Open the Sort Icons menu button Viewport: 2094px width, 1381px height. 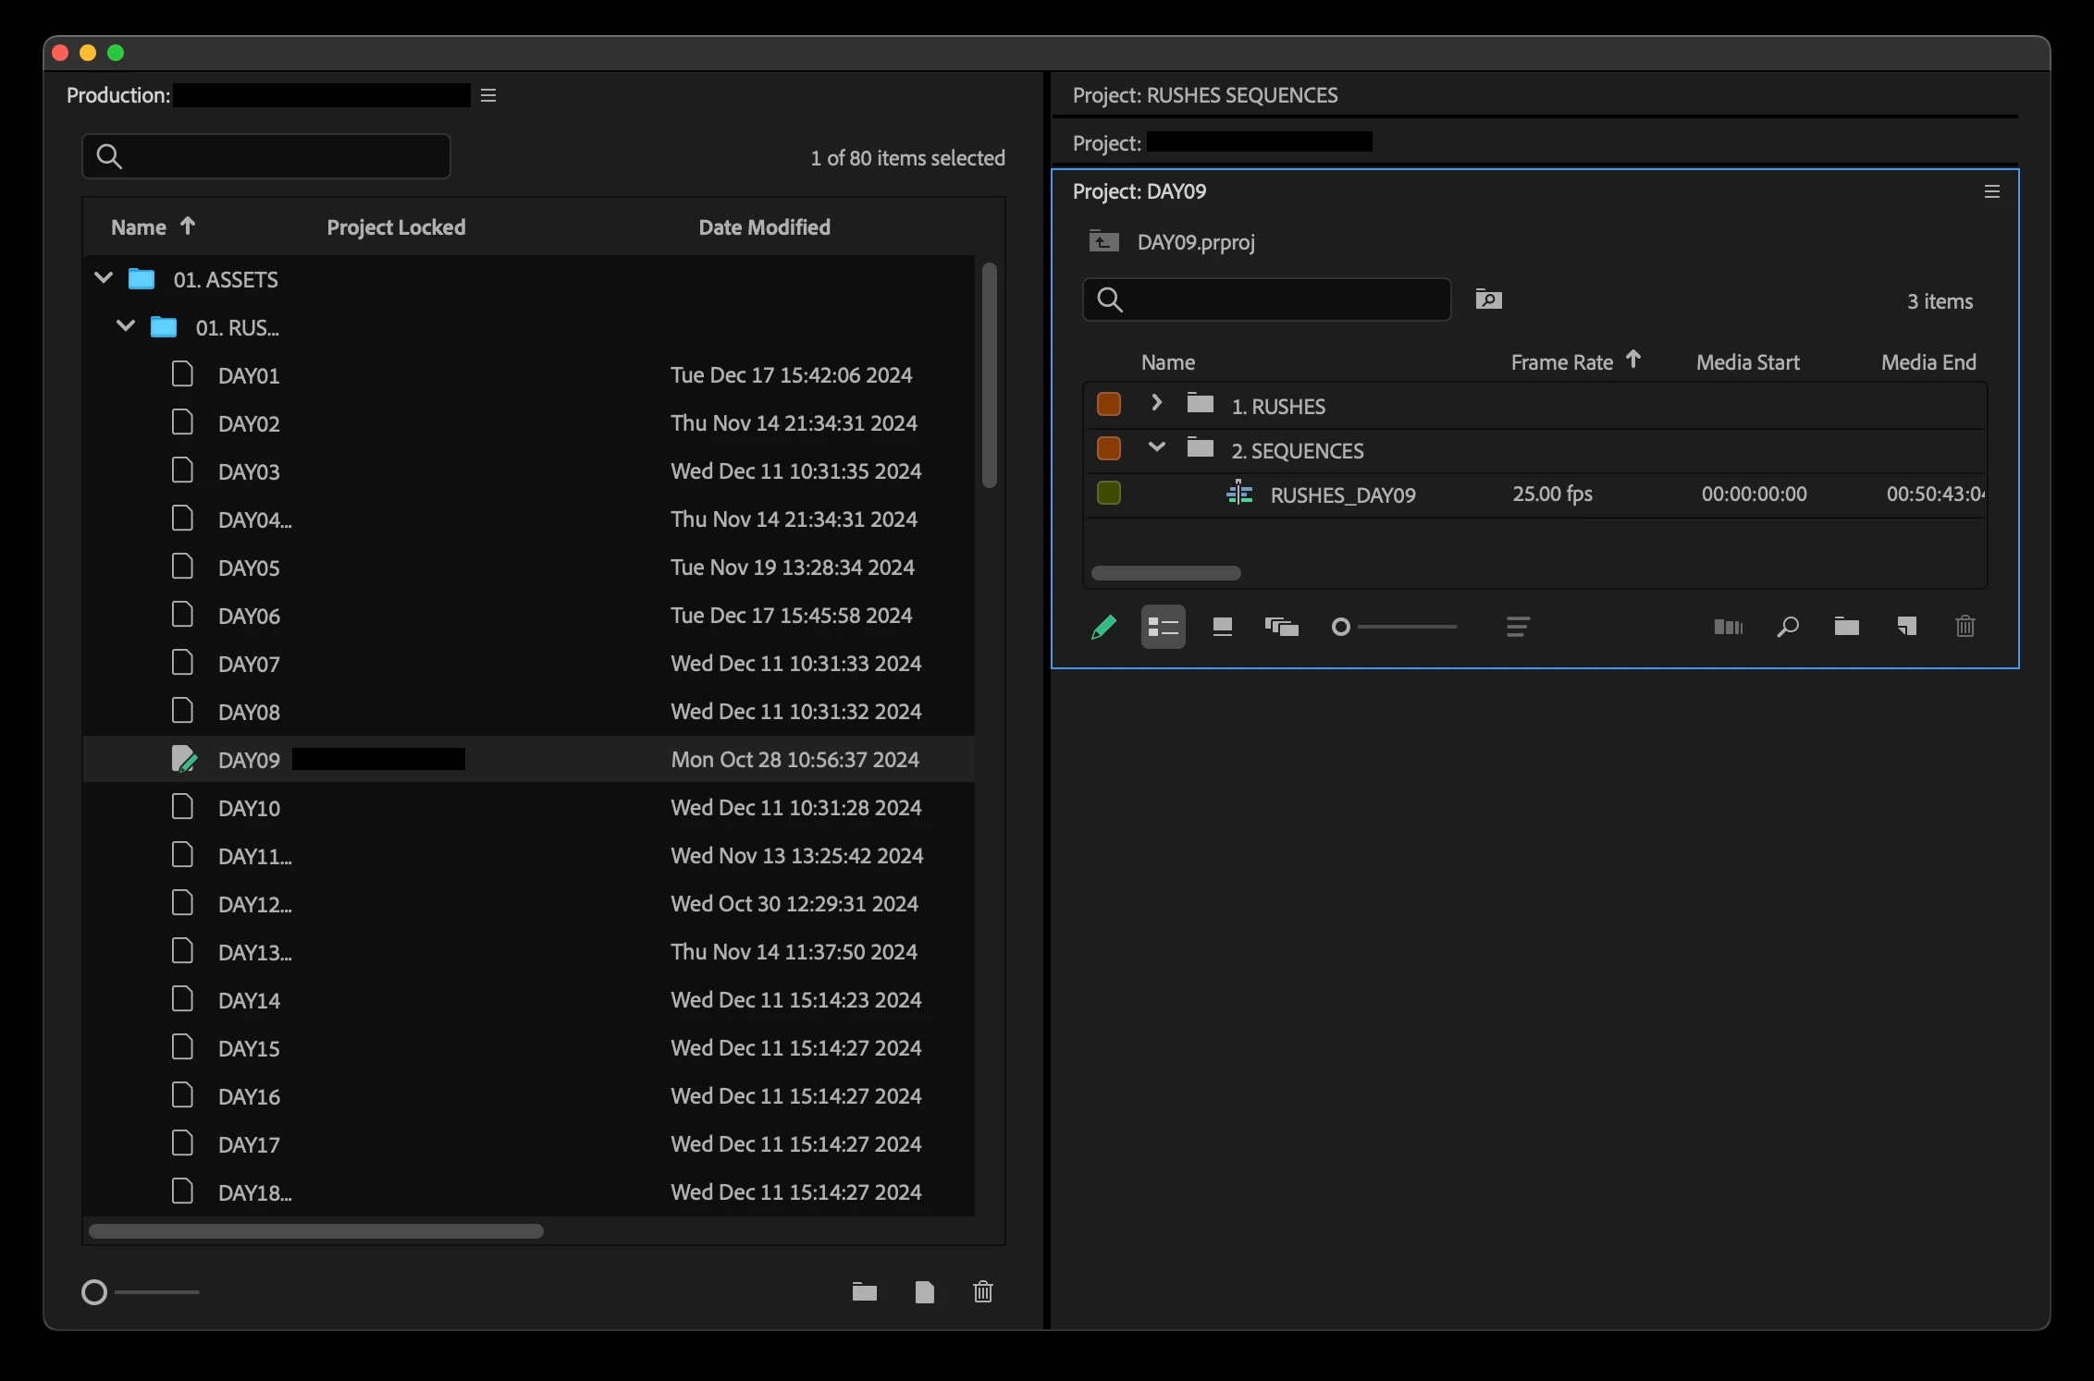coord(1517,628)
